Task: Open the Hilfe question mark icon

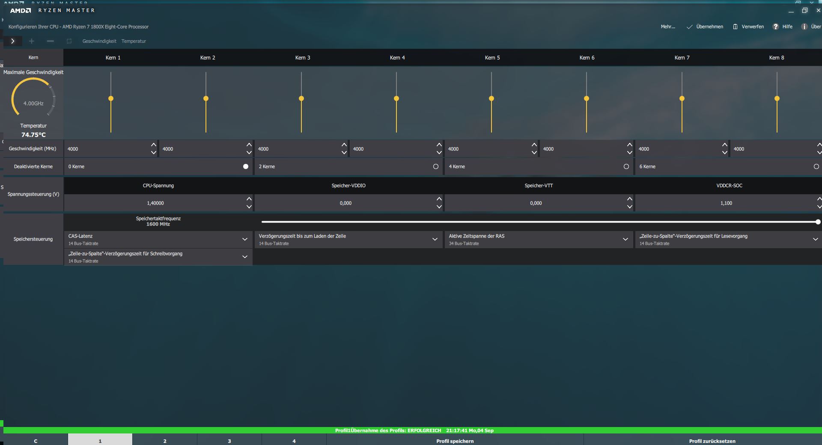Action: pos(775,27)
